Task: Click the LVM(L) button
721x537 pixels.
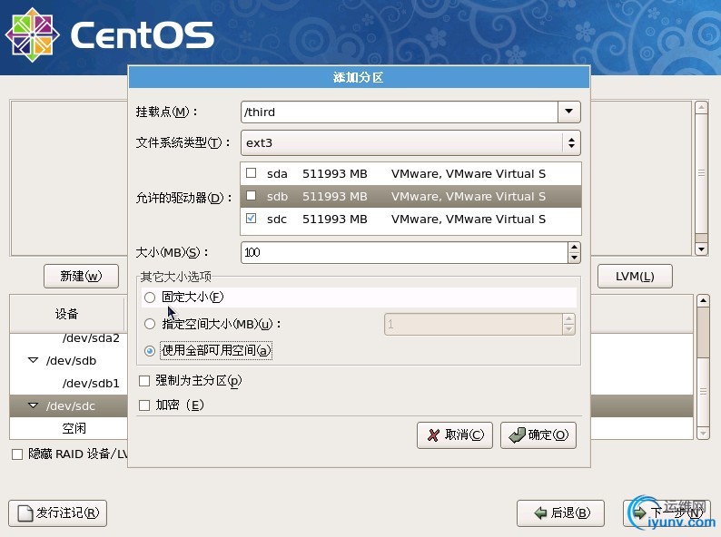Action: click(635, 276)
